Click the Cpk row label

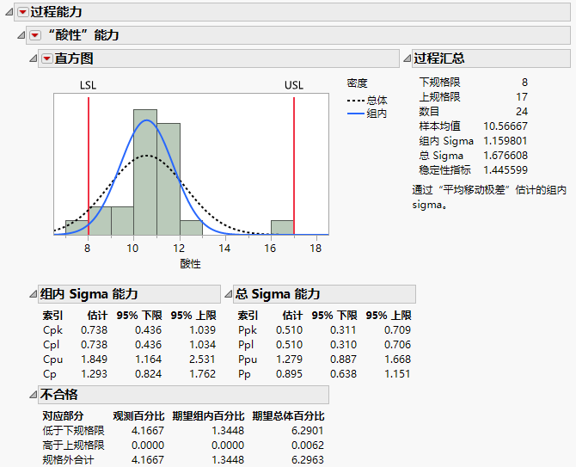point(53,330)
